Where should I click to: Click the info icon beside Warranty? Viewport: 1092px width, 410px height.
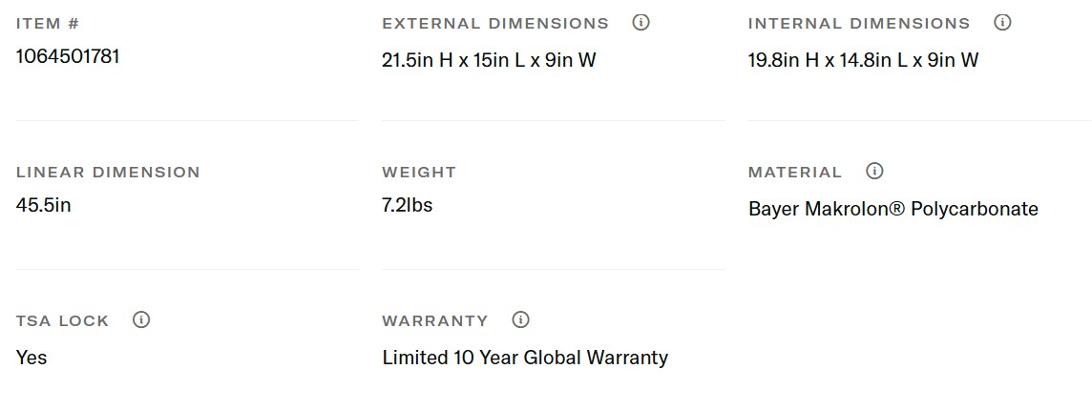pyautogui.click(x=520, y=320)
